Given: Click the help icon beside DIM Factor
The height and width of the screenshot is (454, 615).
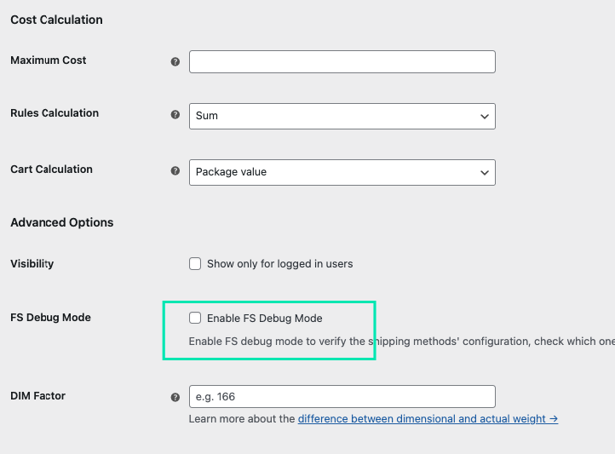Looking at the screenshot, I should coord(175,397).
